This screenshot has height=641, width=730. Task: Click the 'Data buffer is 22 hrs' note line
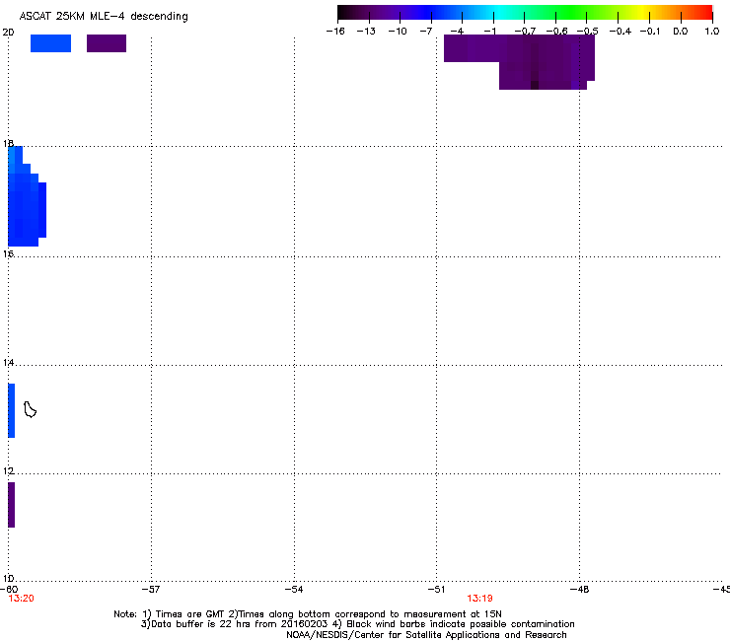357,624
